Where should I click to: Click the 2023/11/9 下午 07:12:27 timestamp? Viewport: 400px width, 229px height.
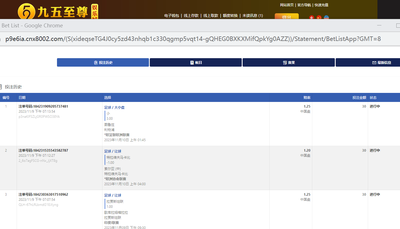(x=37, y=156)
